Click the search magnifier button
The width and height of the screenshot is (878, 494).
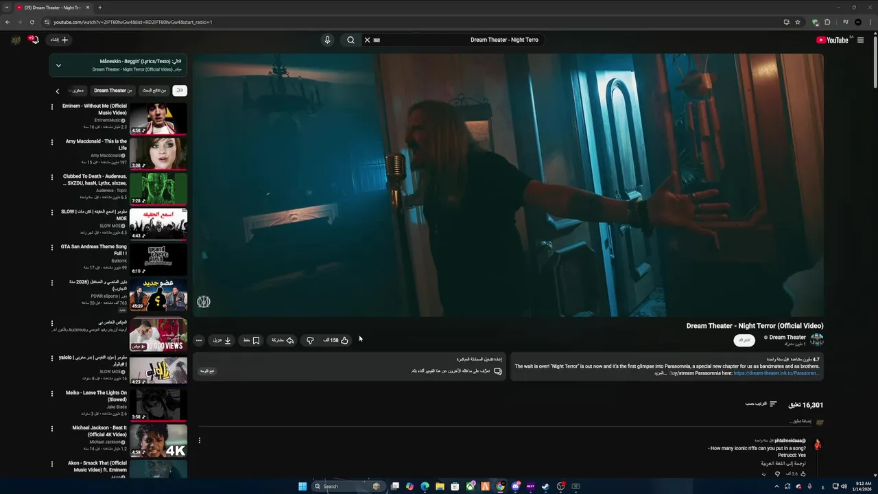click(x=351, y=40)
